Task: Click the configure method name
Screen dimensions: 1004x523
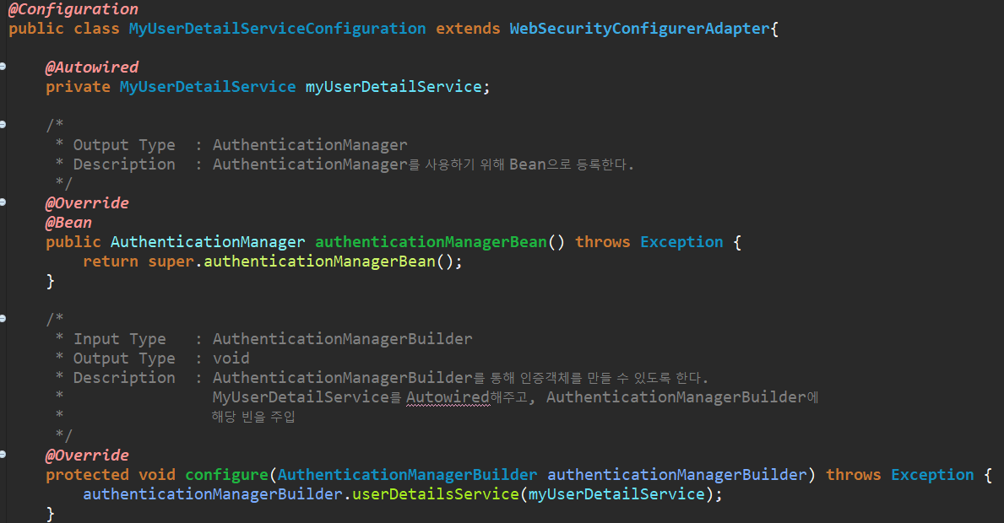Action: click(226, 475)
